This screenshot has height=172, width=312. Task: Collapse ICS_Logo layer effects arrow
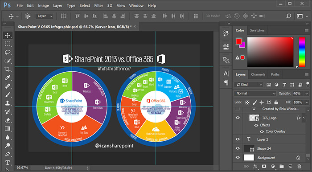pos(304,118)
